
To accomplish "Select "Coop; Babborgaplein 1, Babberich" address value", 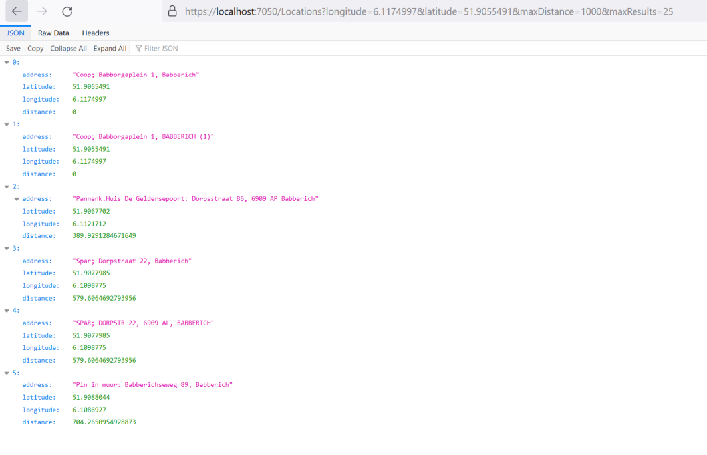I will click(136, 75).
